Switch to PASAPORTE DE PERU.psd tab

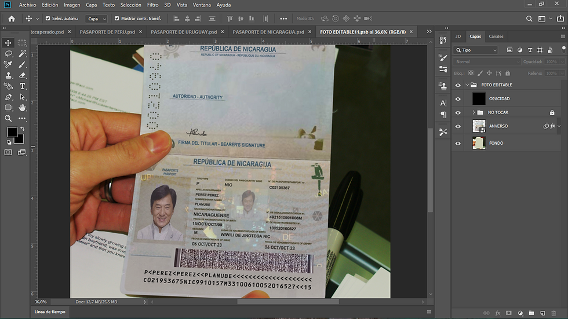(107, 32)
